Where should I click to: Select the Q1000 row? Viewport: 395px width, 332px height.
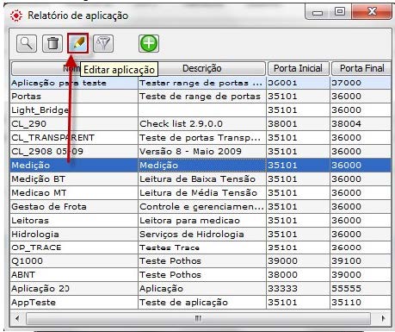(201, 261)
